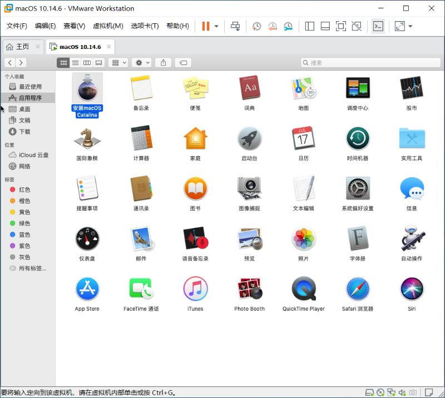Open the 计算器 app

[x=141, y=140]
